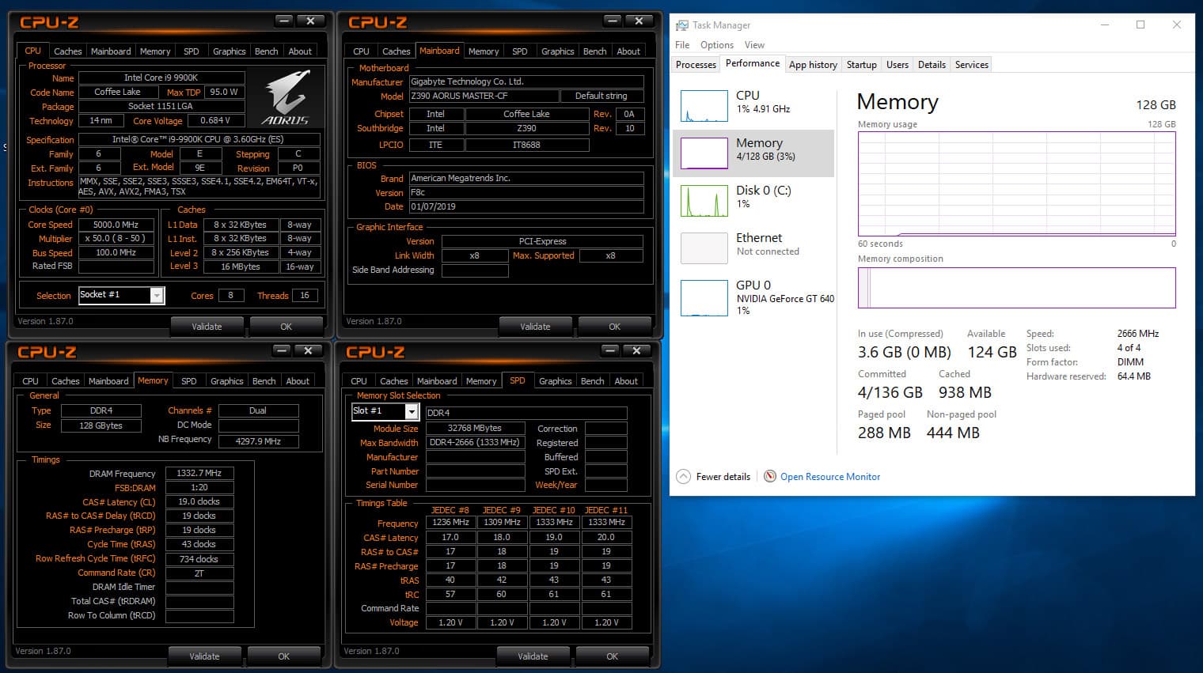Click the Resource Monitor icon
Image resolution: width=1203 pixels, height=673 pixels.
pyautogui.click(x=769, y=476)
